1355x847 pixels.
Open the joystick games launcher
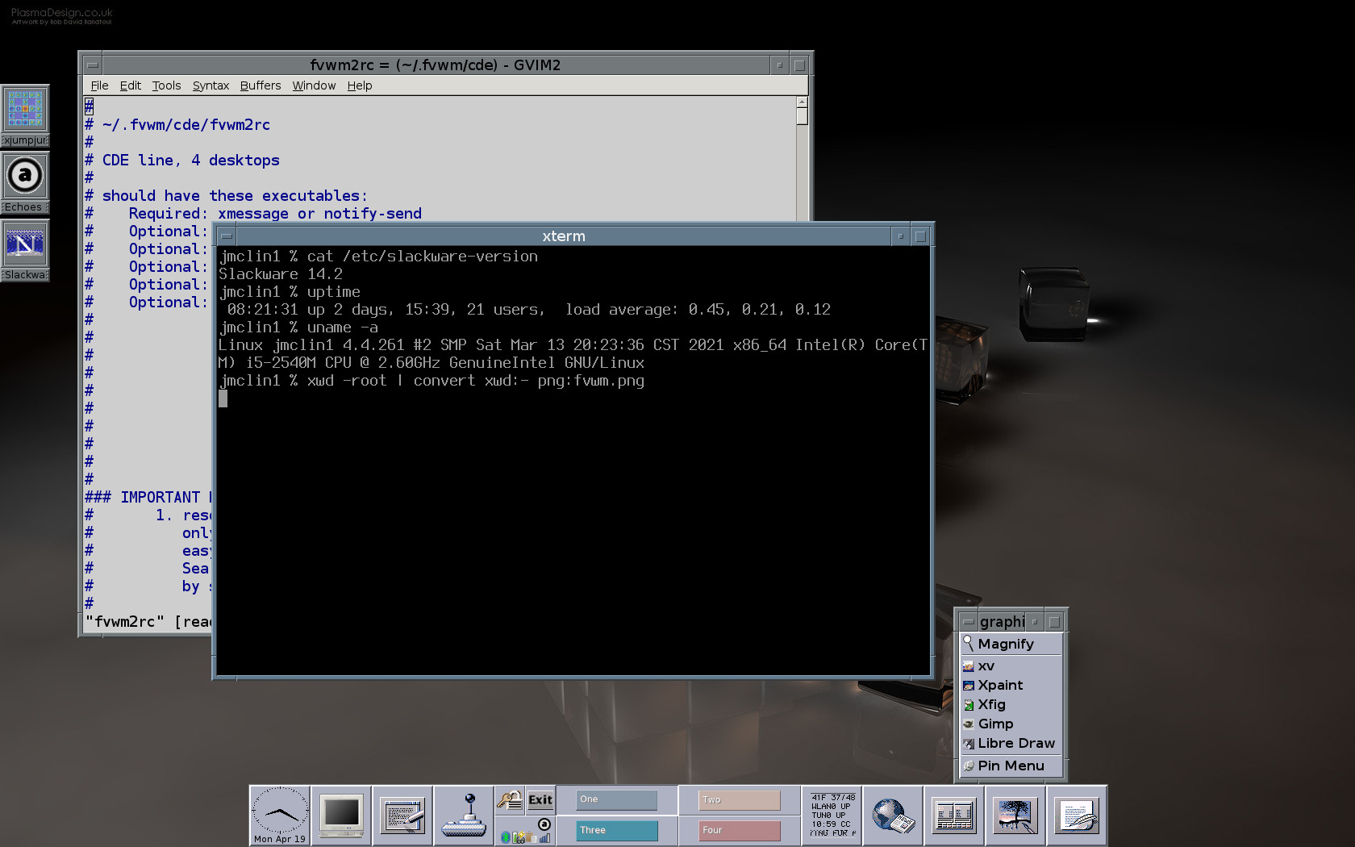coord(464,815)
